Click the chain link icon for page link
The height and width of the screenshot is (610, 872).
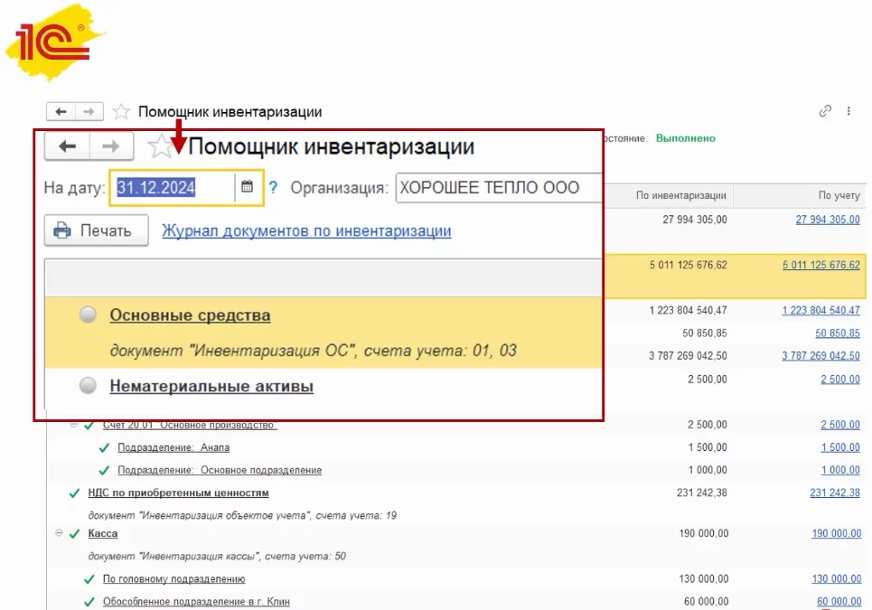coord(824,110)
